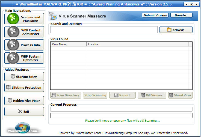The height and width of the screenshot is (137, 201).
Task: Click the Virus Scanner Massacre header icon
Action: pos(54,17)
